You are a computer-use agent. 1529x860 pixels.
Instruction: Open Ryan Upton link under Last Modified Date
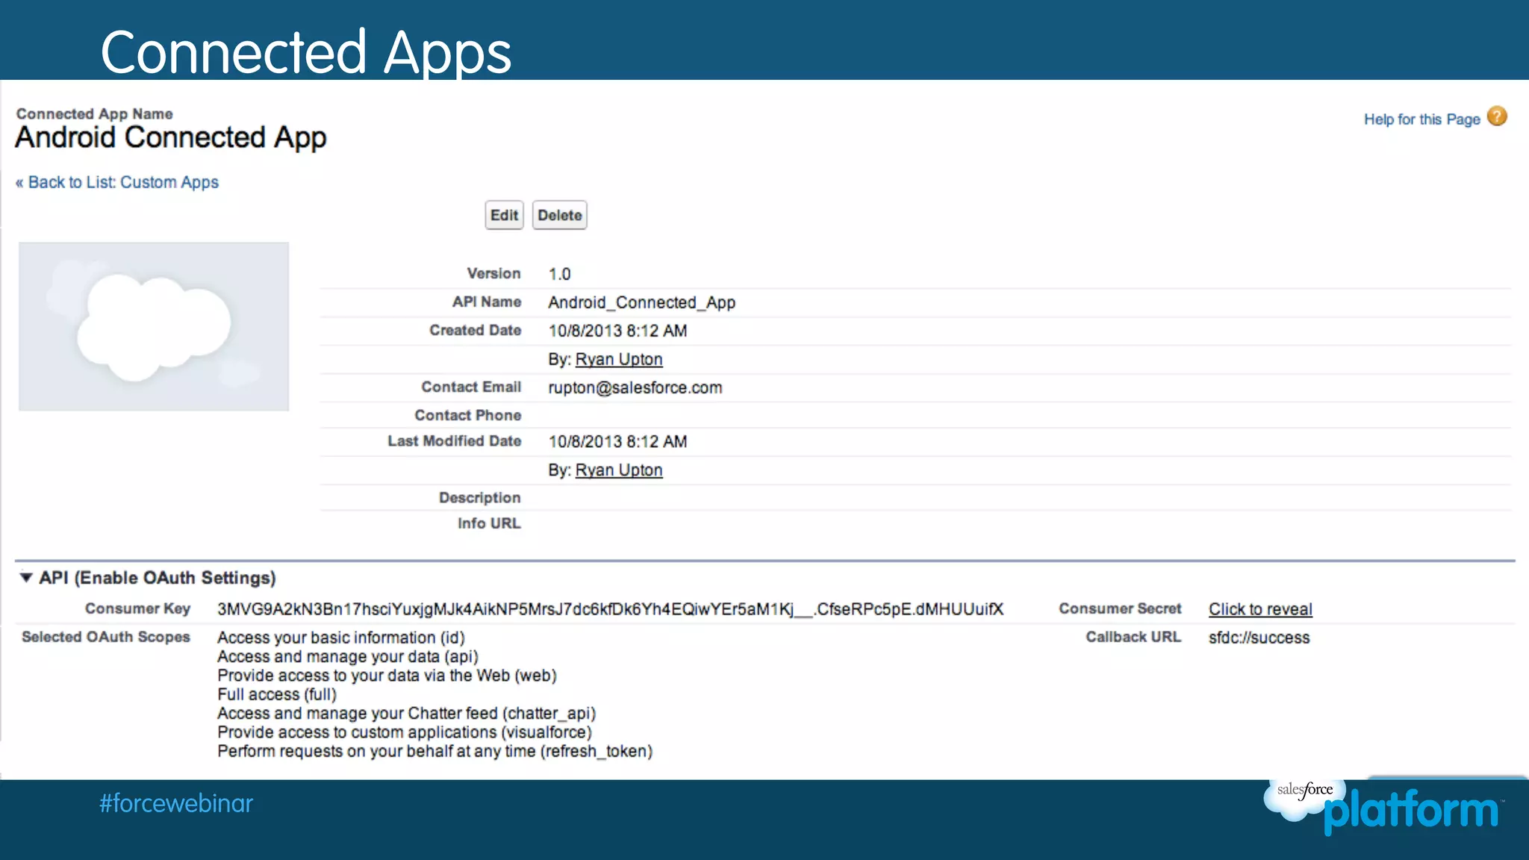[619, 470]
